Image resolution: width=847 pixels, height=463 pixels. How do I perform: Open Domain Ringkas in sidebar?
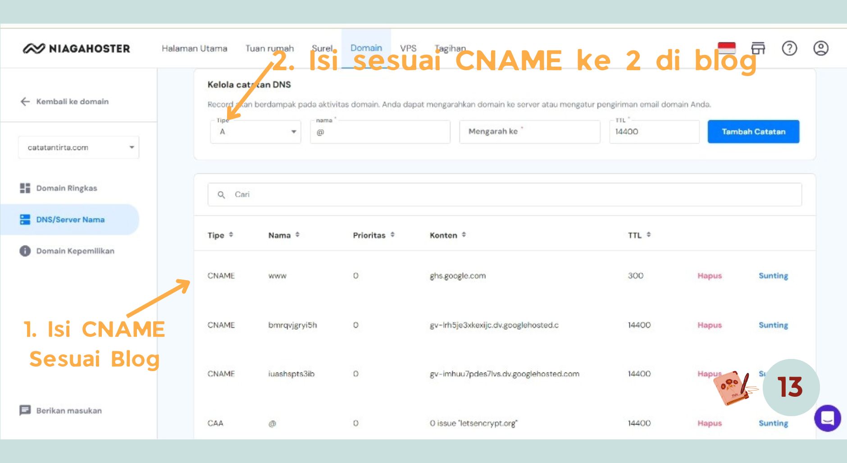pyautogui.click(x=67, y=188)
